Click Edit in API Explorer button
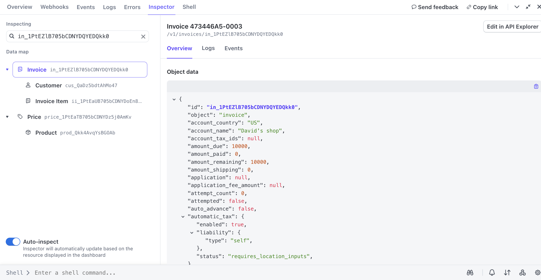541x280 pixels. pos(512,27)
